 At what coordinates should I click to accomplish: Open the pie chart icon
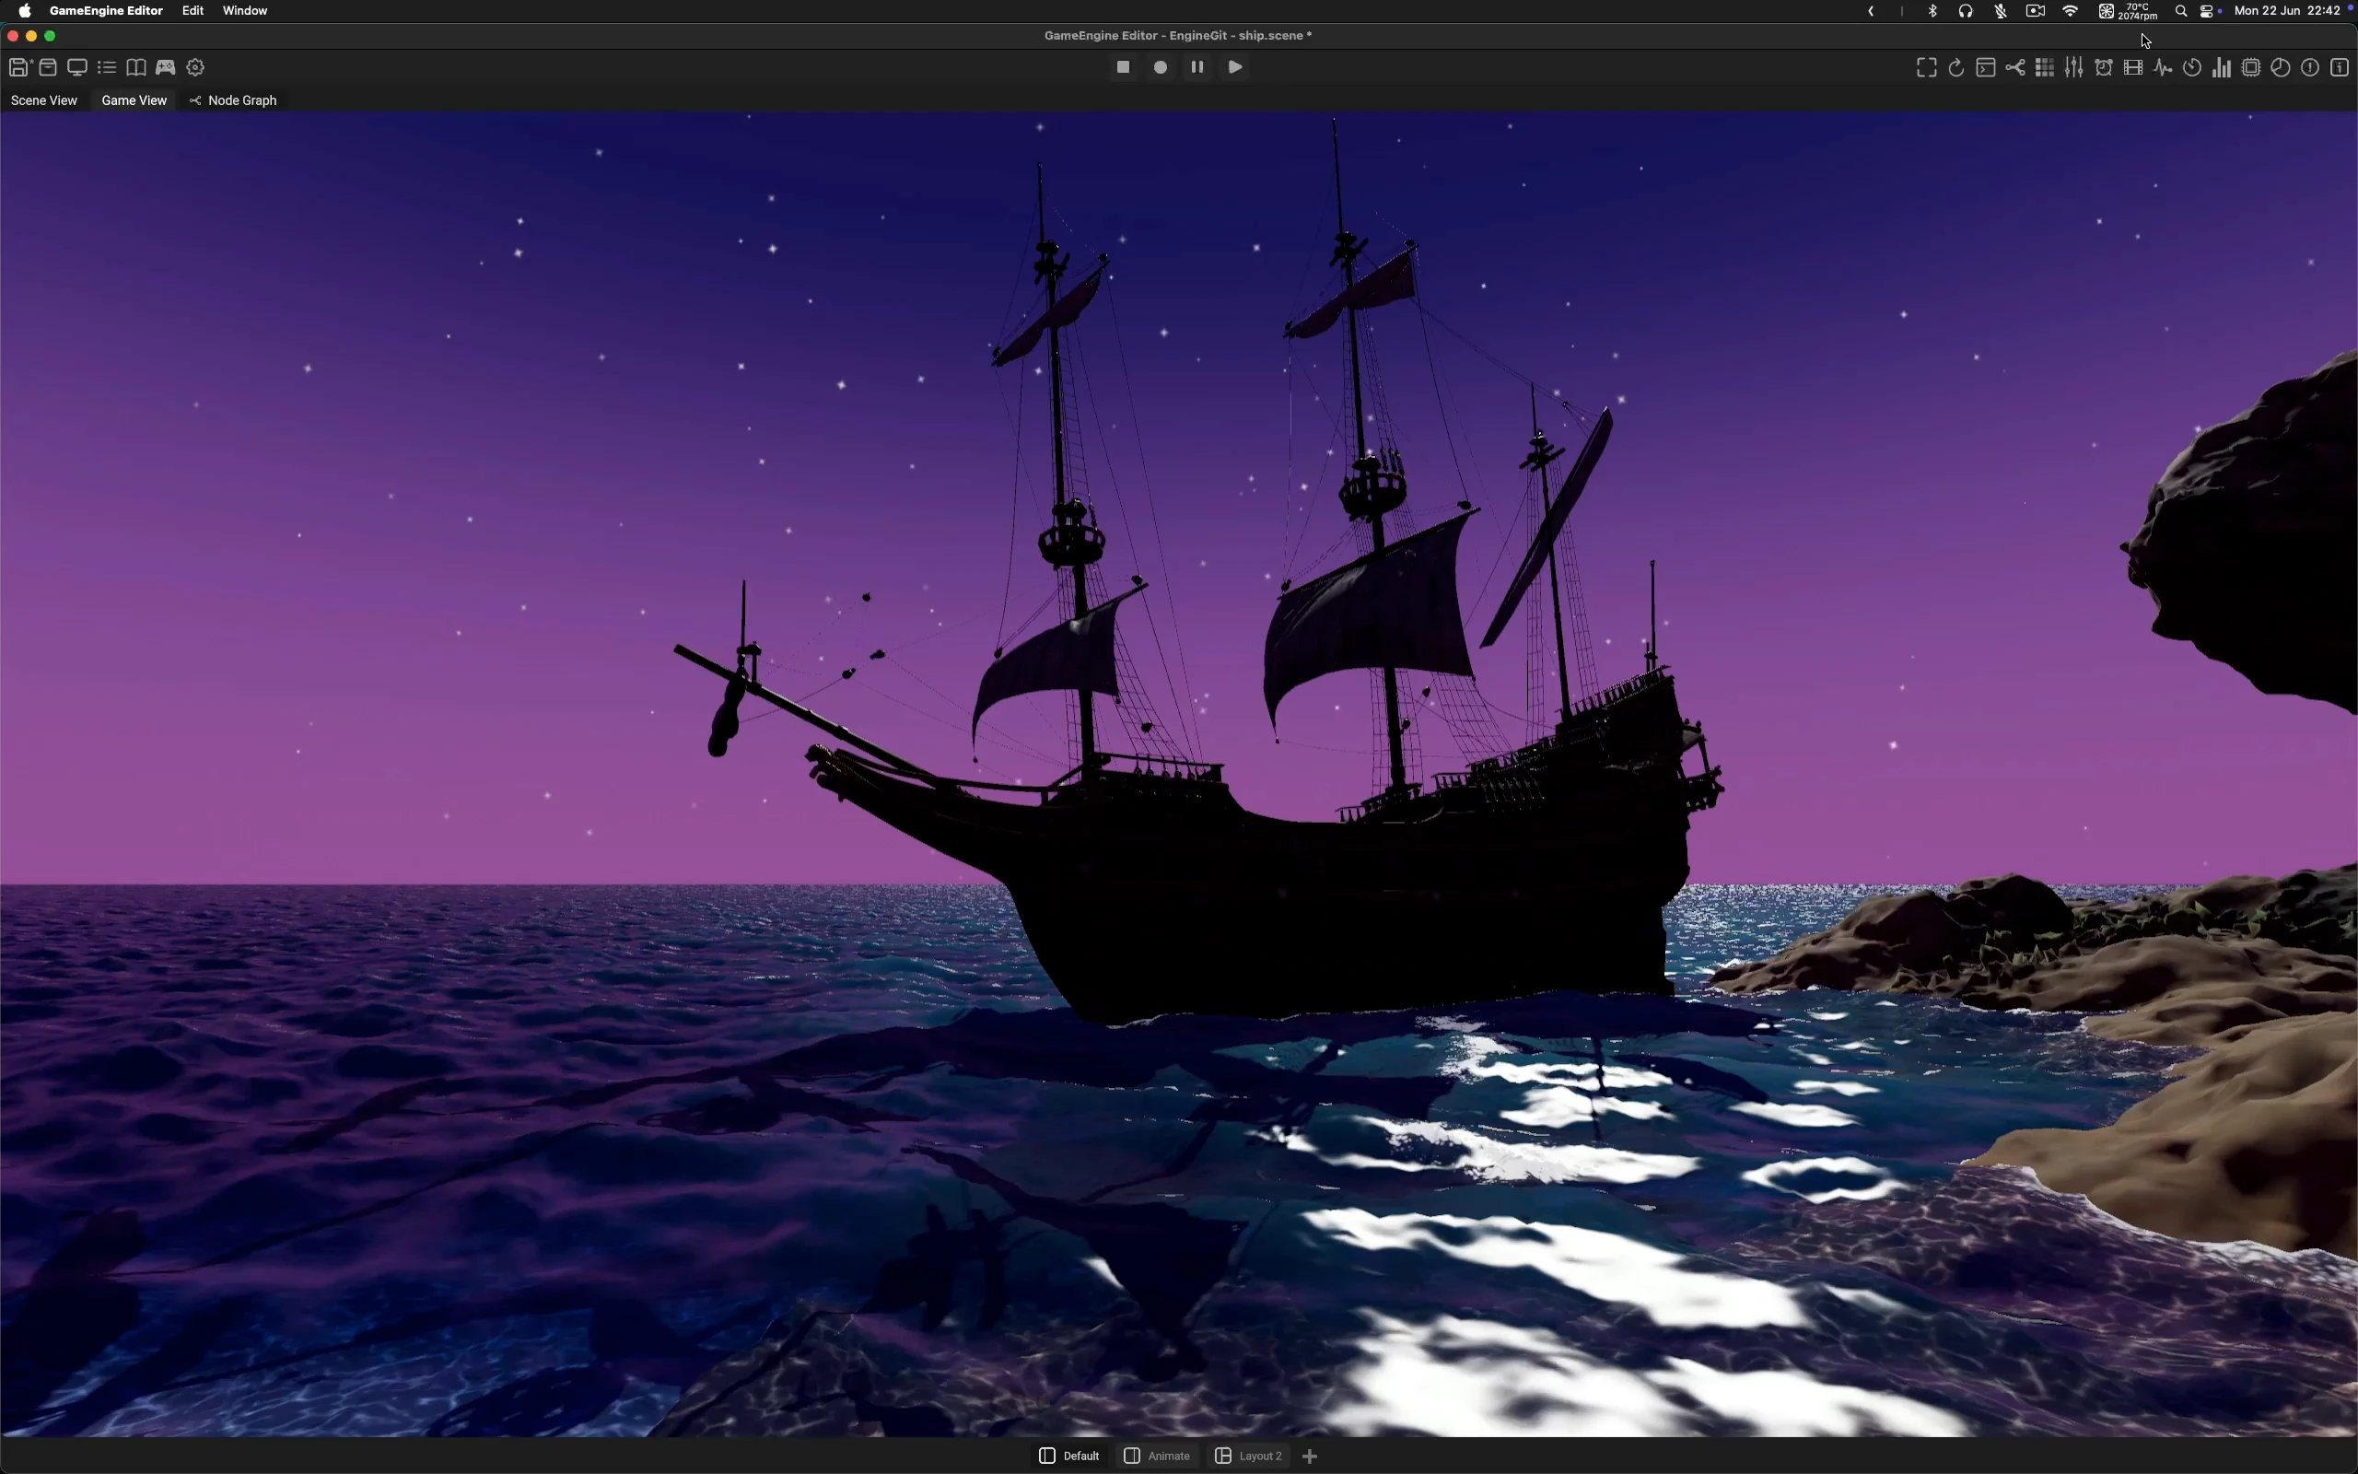[2281, 67]
